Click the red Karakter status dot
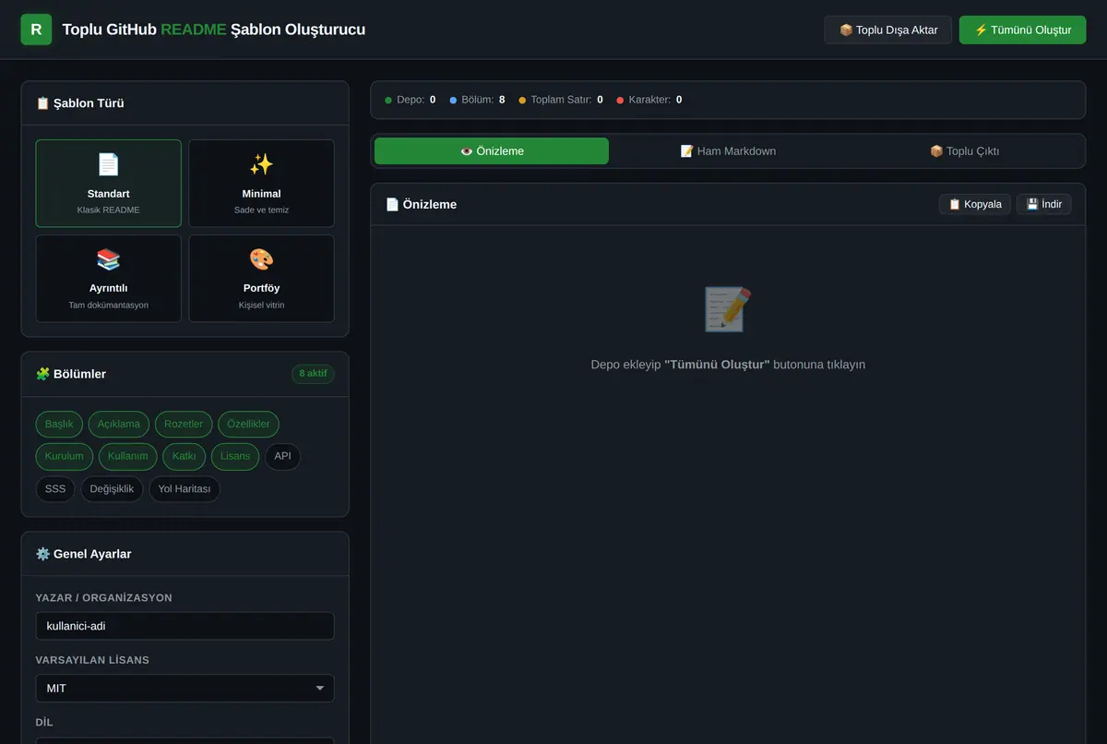The width and height of the screenshot is (1107, 744). (620, 100)
